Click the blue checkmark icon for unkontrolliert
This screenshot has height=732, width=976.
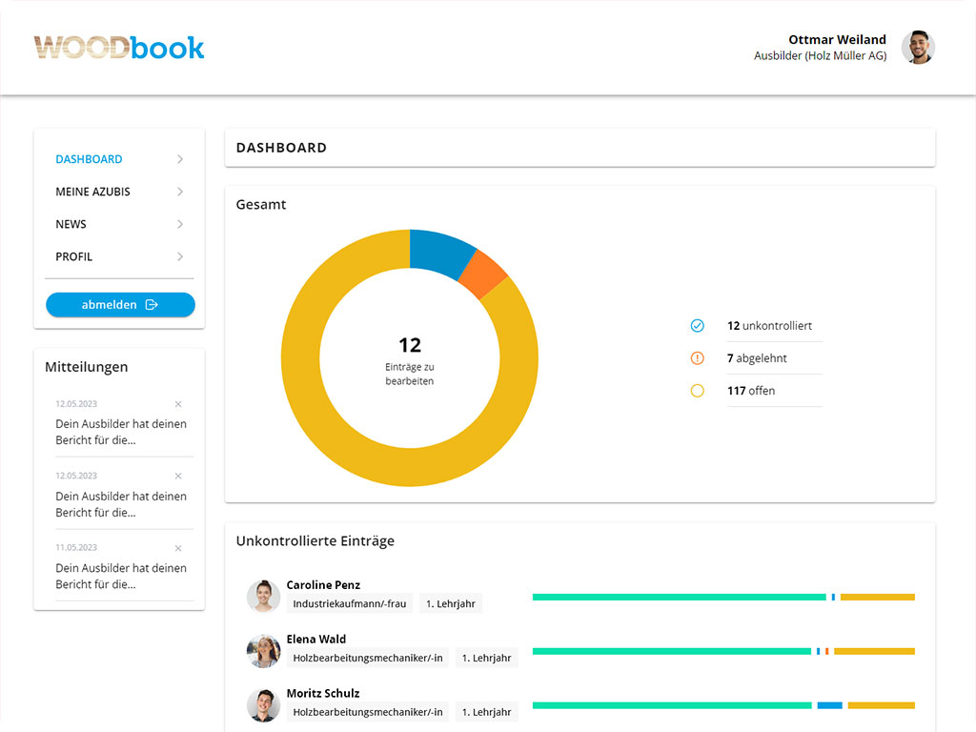click(x=697, y=326)
